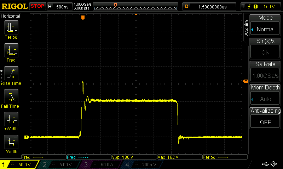Click the Vpp=180 V measurement readout
This screenshot has width=283, height=169.
pyautogui.click(x=134, y=157)
